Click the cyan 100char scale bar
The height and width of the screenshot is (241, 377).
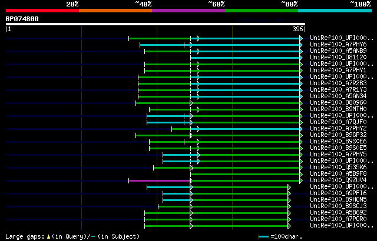coord(263,237)
